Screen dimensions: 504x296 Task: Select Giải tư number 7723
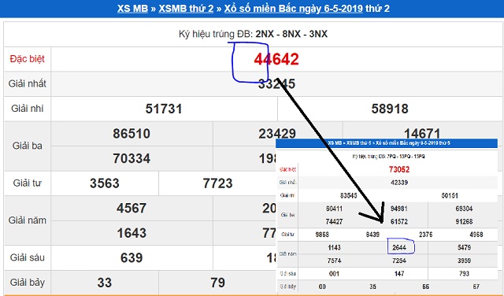(x=217, y=183)
